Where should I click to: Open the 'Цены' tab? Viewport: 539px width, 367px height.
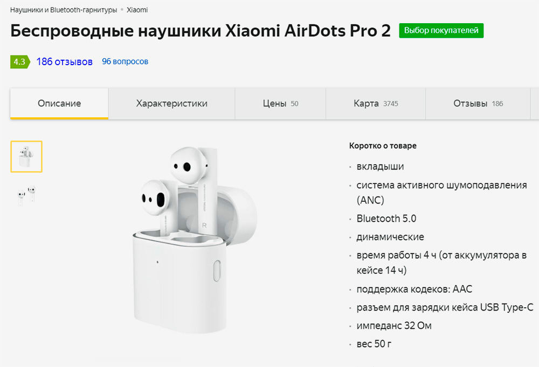[x=280, y=103]
